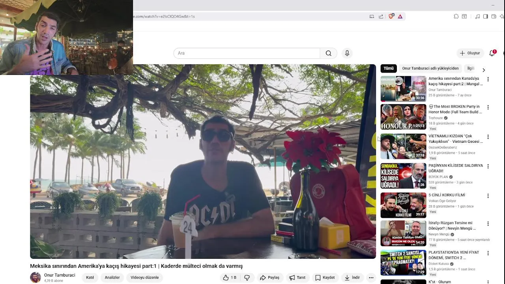Image resolution: width=505 pixels, height=284 pixels.
Task: Open browser extensions puzzle icon
Action: (x=456, y=16)
